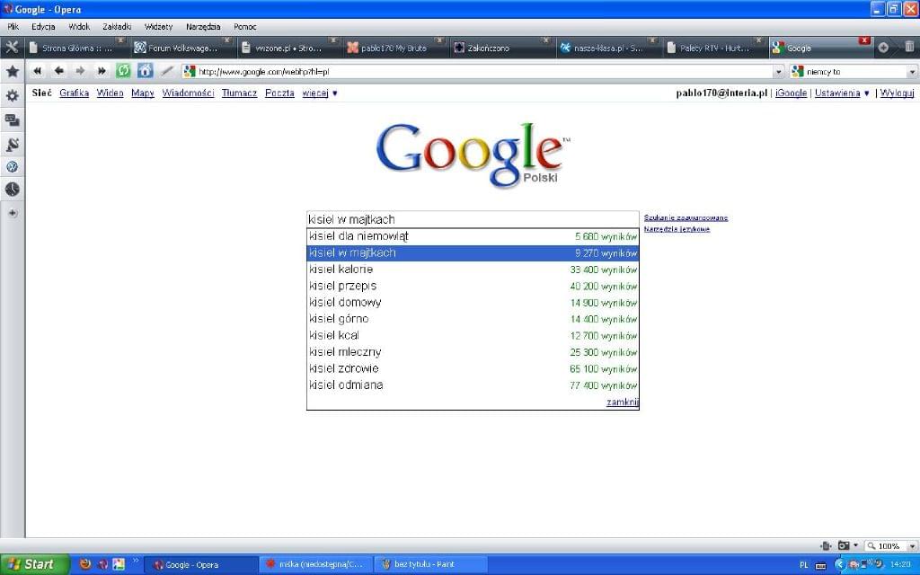Select suggestion 'kisiel odmiana'
This screenshot has height=575, width=920.
click(473, 385)
